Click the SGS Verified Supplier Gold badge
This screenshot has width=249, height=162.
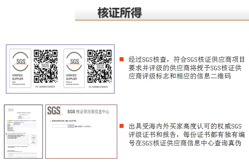20,68
